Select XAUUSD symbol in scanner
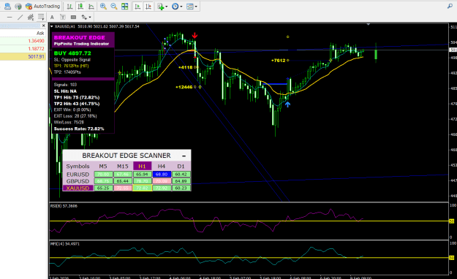The image size is (457, 279). tap(78, 188)
